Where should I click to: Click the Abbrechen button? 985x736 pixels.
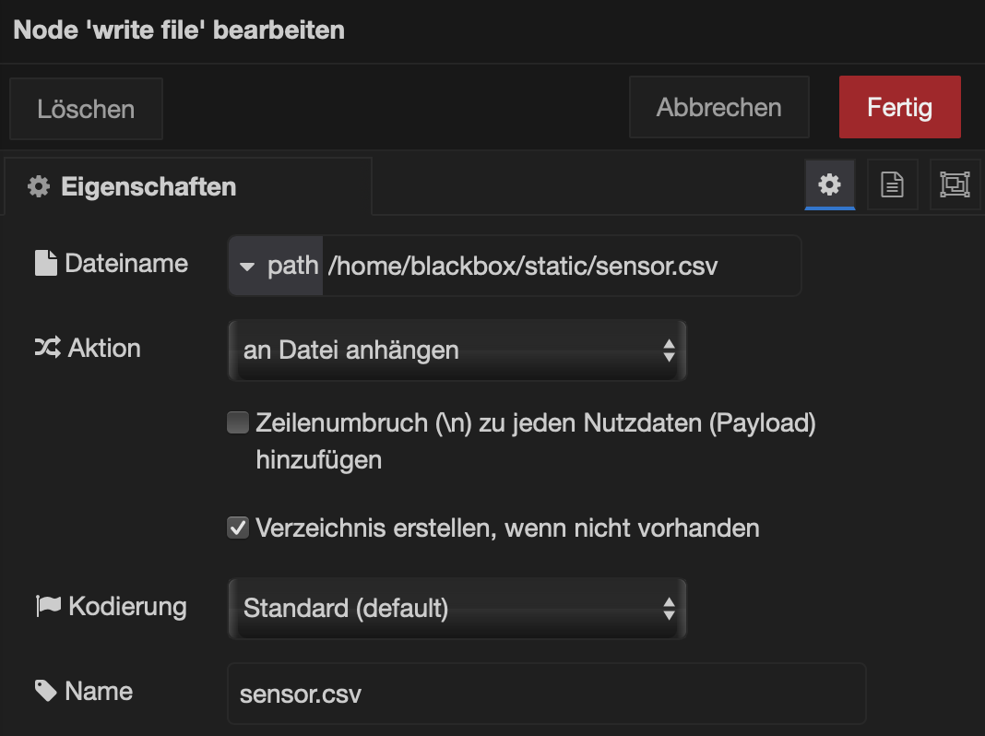click(718, 108)
